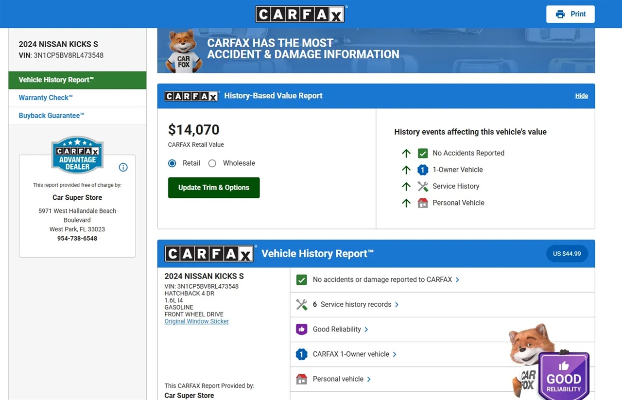Click the info icon beside Advantage Dealer badge

click(x=123, y=167)
